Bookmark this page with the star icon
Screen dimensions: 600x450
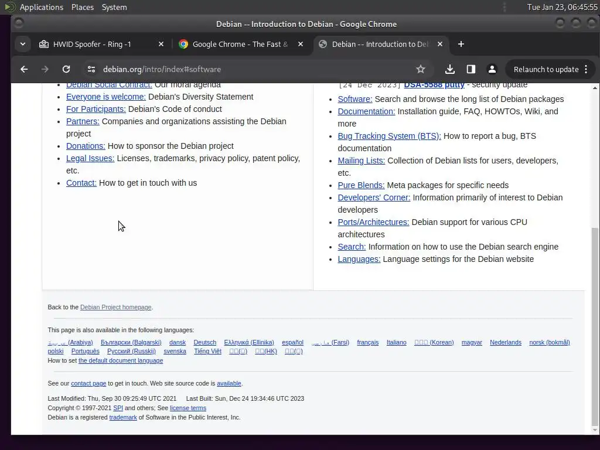tap(421, 69)
